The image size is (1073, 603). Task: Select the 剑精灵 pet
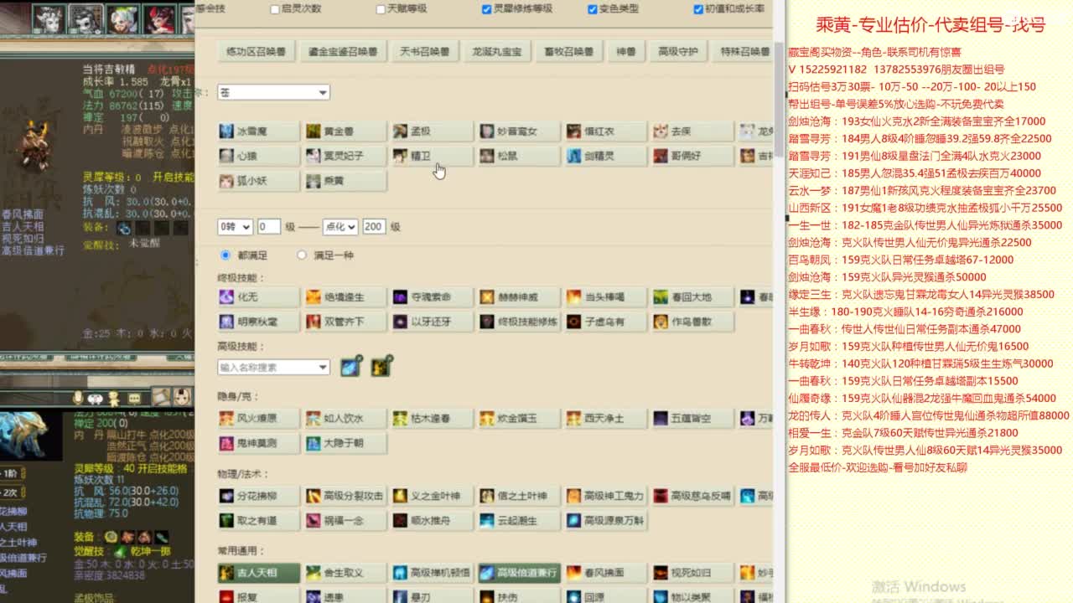tap(605, 156)
